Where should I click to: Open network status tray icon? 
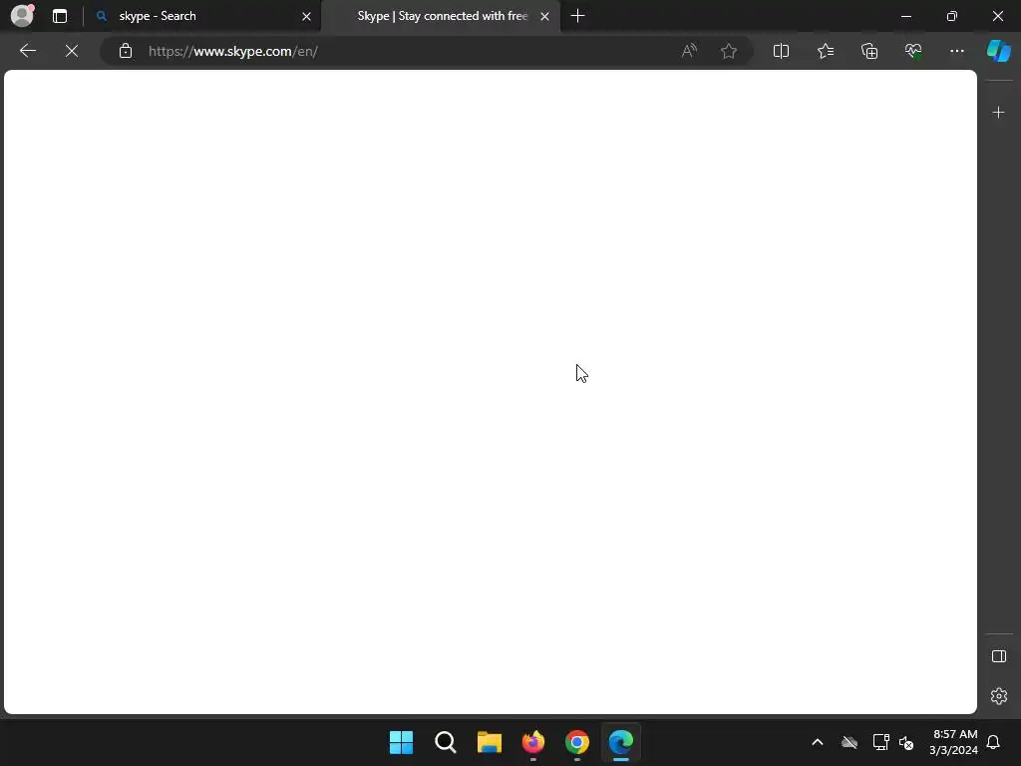tap(881, 742)
